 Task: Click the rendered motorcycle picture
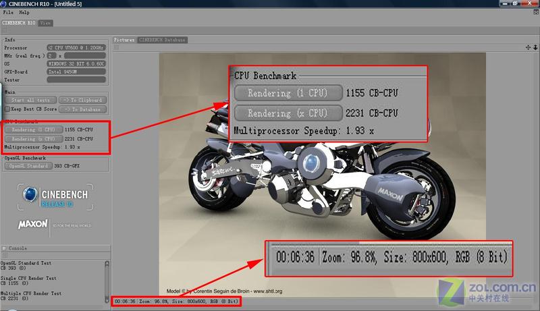323,175
